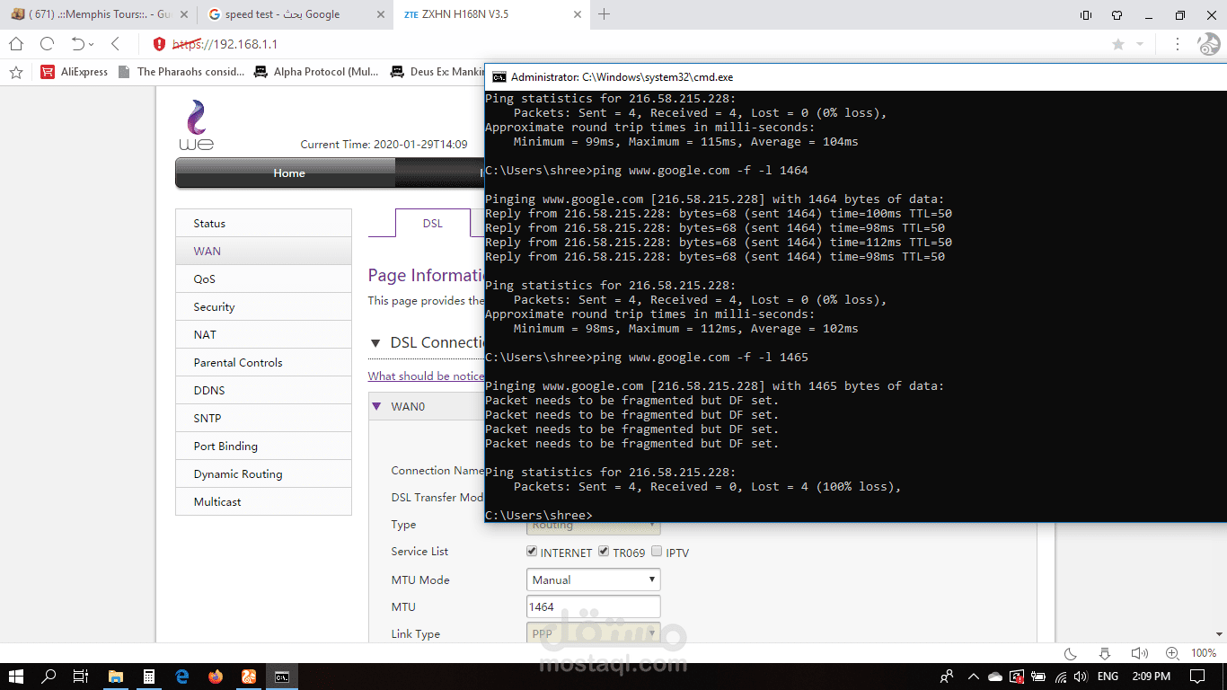Reload the router page
This screenshot has width=1227, height=690.
[x=48, y=44]
